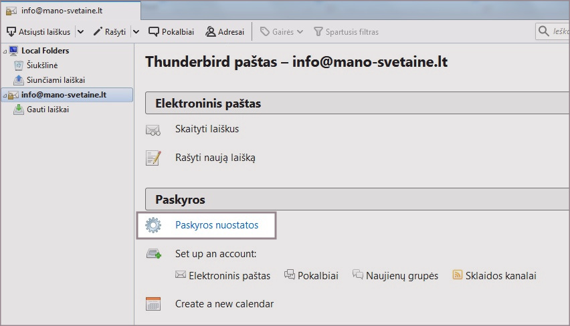Click the calendar icon for Create a new calendar
Image resolution: width=570 pixels, height=326 pixels.
[153, 304]
